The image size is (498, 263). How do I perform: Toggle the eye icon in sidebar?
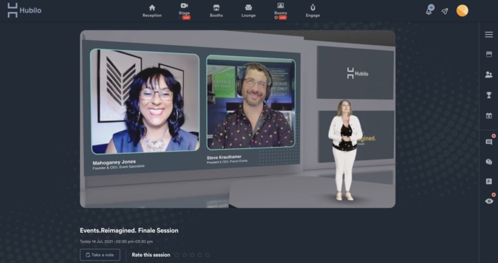tap(489, 201)
